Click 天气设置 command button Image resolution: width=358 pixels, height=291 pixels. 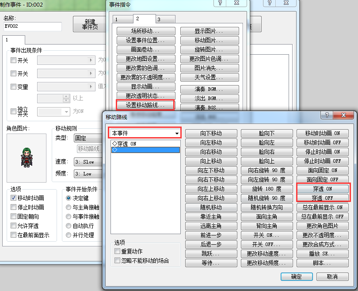click(x=209, y=77)
